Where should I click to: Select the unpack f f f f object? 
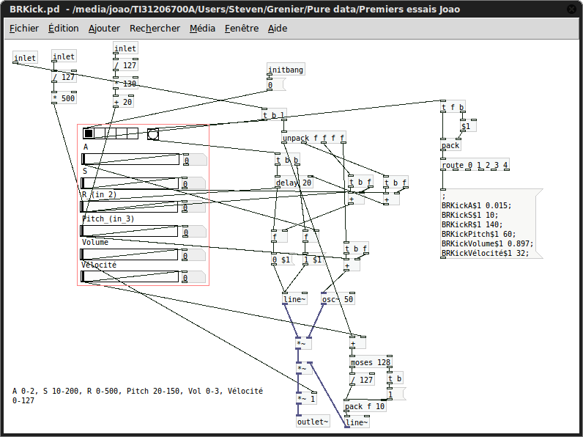pos(313,138)
